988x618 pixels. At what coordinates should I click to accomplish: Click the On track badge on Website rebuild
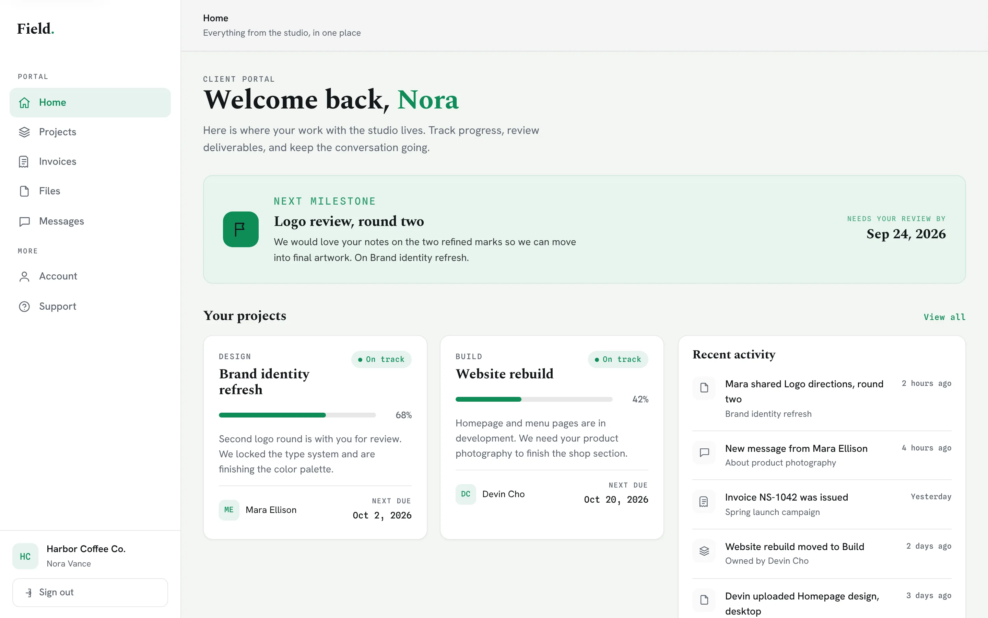[x=618, y=360]
